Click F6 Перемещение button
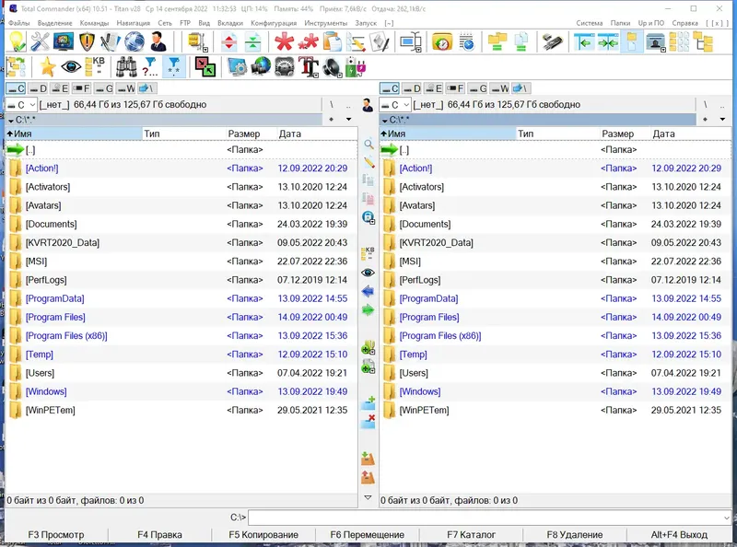 pos(367,535)
